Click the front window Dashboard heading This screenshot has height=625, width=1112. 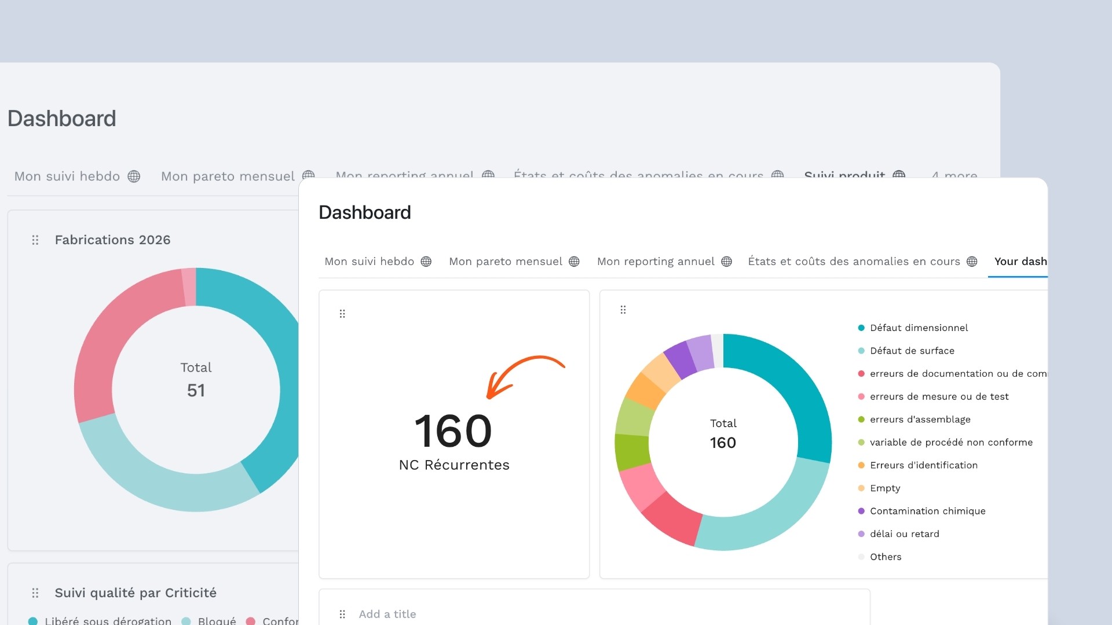point(365,212)
